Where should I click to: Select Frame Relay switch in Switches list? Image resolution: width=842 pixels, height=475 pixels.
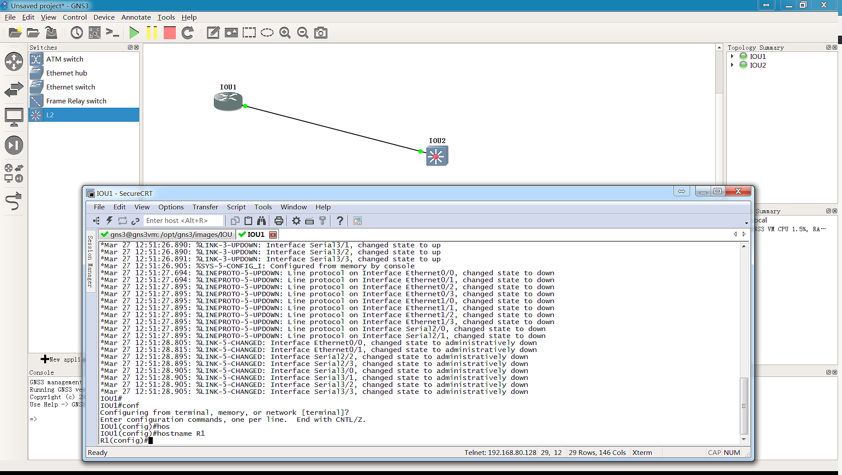(76, 101)
